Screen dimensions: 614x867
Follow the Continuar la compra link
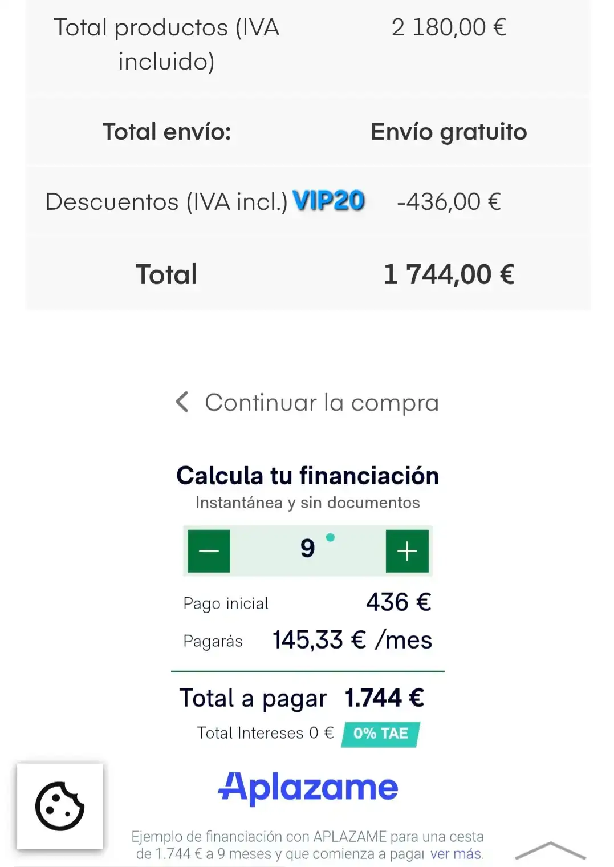[322, 403]
